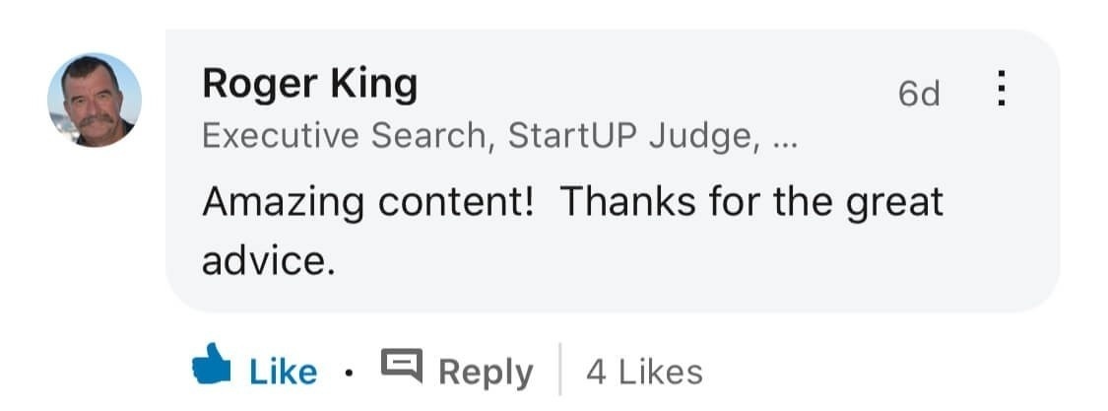1108x411 pixels.
Task: View who gave the 4 Likes
Action: 644,373
